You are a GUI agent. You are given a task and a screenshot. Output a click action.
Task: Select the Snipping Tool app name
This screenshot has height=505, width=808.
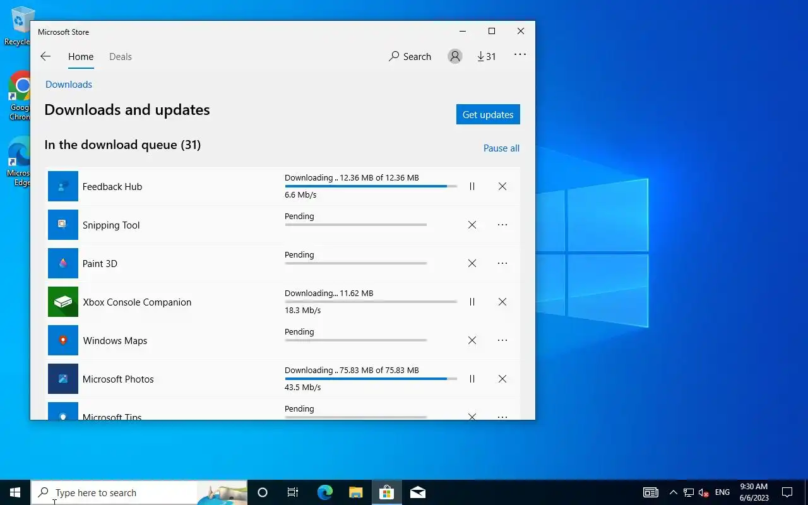(x=111, y=225)
